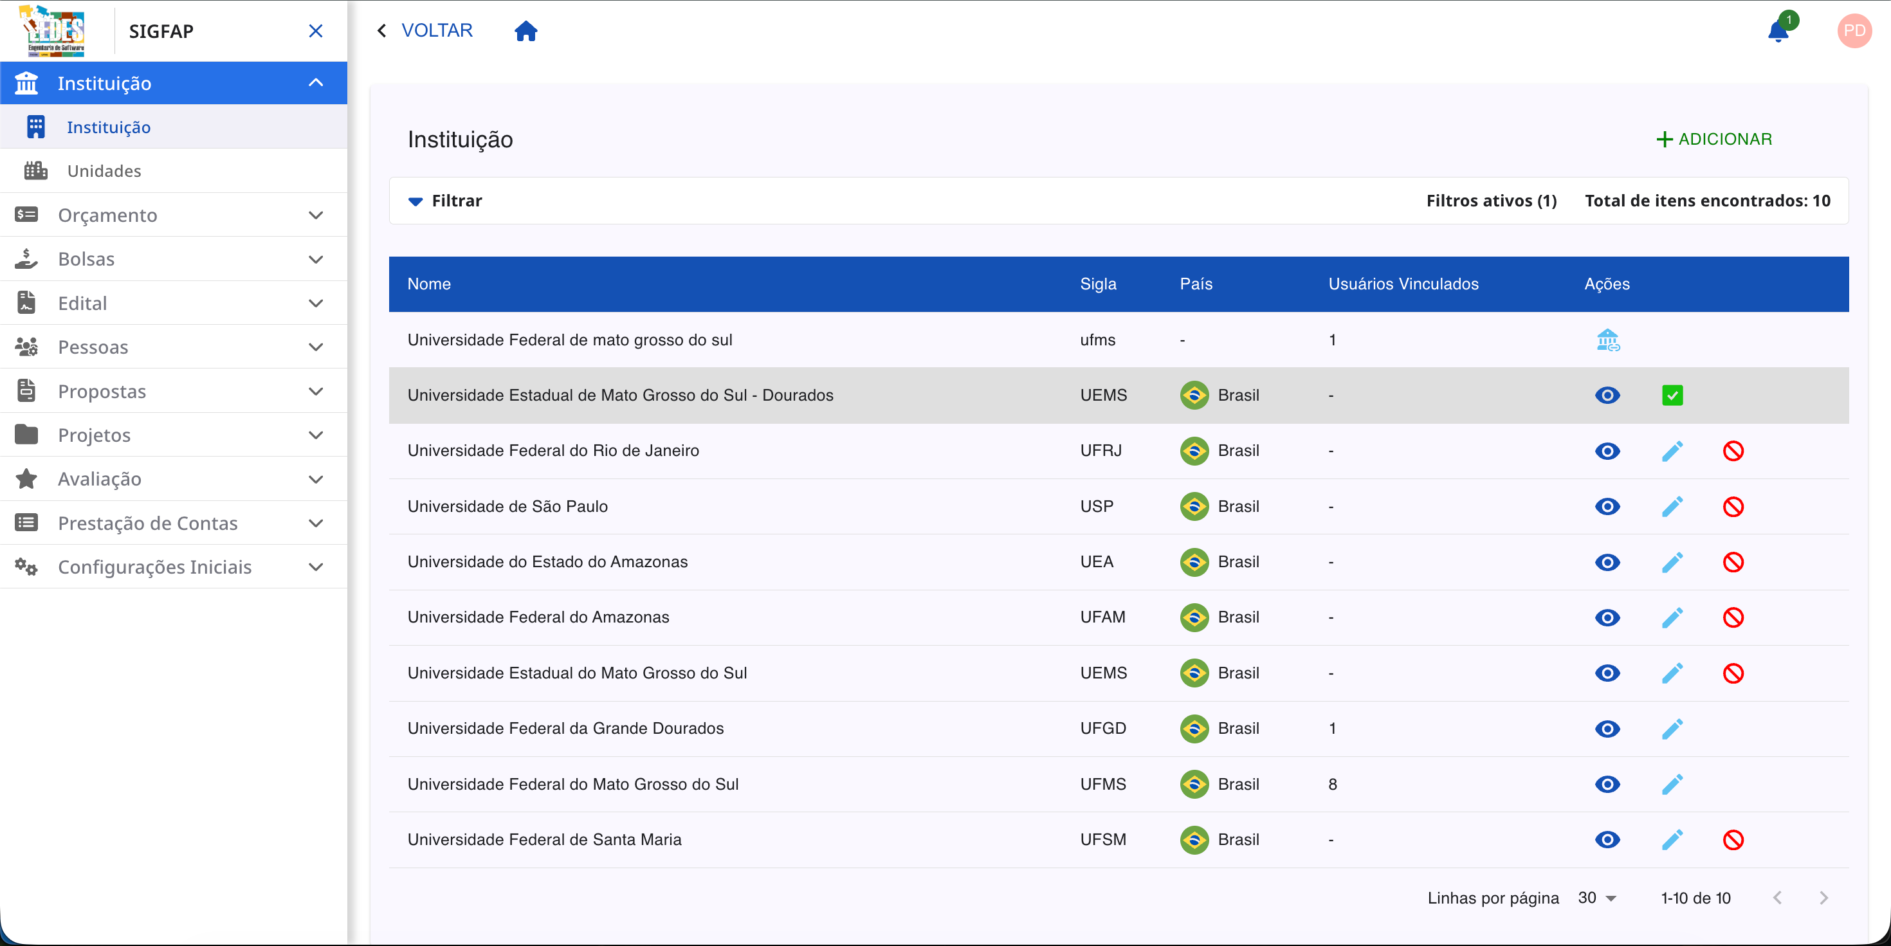Click the VOLTAR back link

[x=425, y=31]
